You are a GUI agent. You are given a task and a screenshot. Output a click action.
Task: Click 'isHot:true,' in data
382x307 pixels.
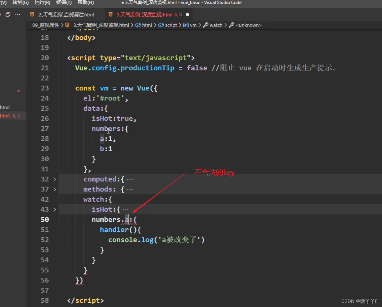pyautogui.click(x=114, y=119)
